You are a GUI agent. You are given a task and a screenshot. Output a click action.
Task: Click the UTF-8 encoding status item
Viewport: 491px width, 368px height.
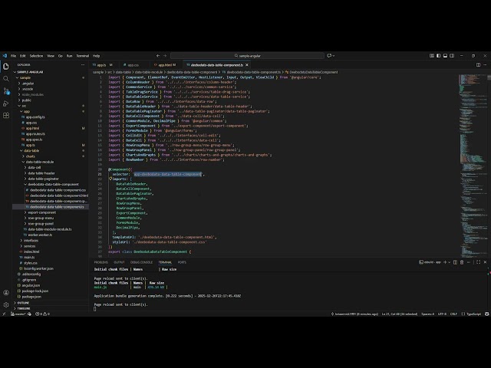click(442, 314)
